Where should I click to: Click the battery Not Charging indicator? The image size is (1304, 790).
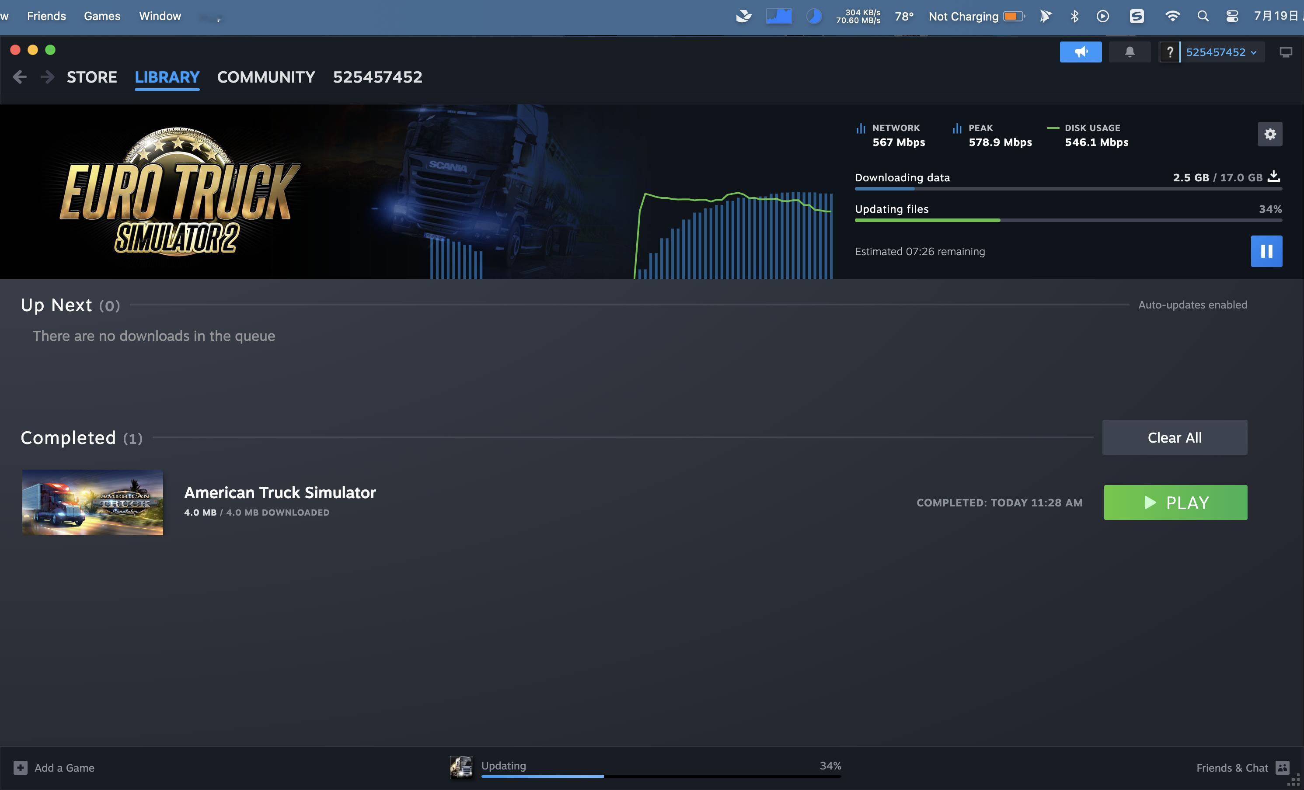pos(976,17)
